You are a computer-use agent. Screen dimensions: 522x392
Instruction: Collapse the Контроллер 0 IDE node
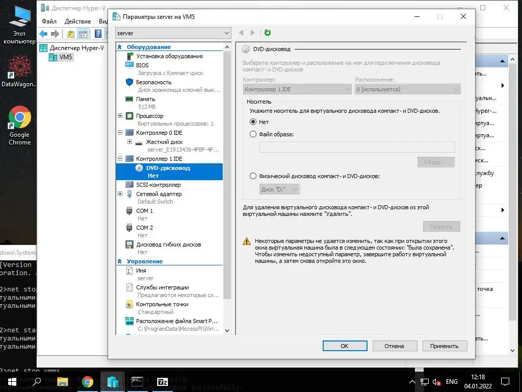pyautogui.click(x=120, y=133)
